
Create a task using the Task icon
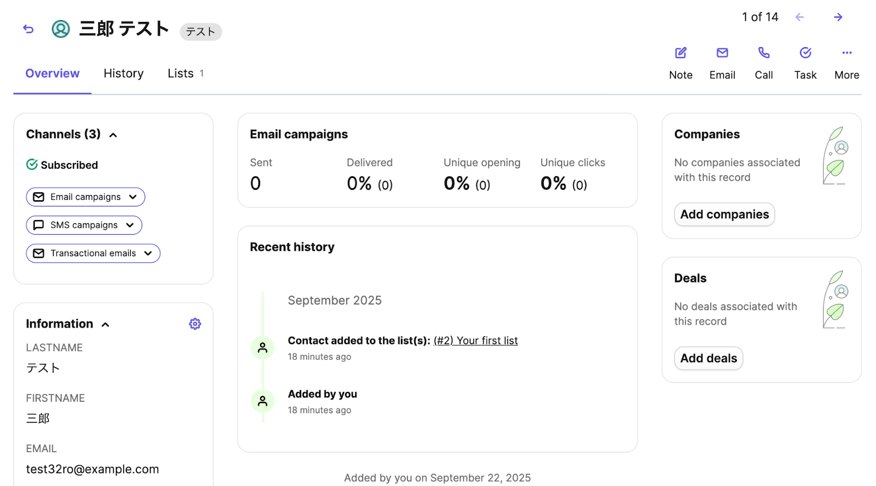click(x=805, y=53)
